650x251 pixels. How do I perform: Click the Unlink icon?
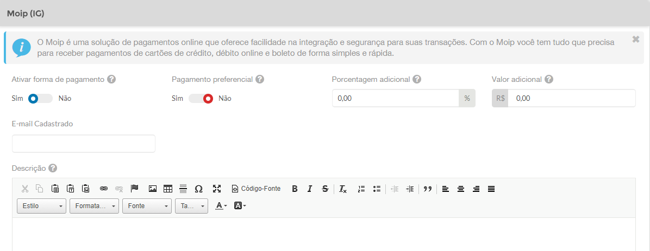coord(119,189)
